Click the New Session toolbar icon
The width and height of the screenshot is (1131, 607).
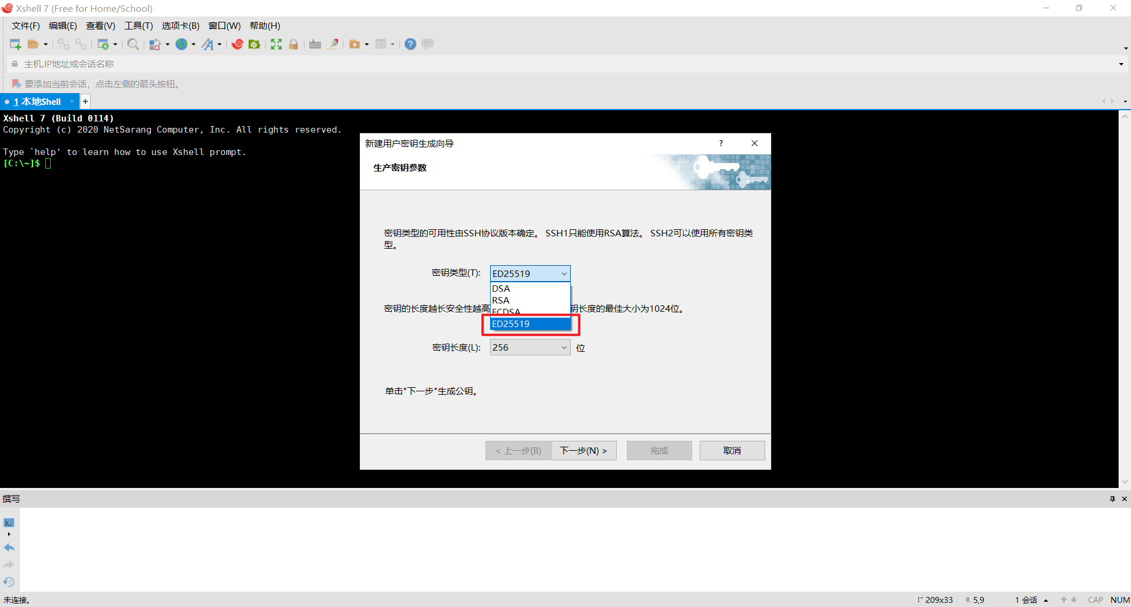click(15, 44)
